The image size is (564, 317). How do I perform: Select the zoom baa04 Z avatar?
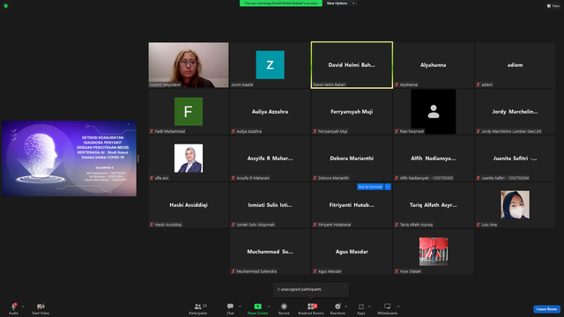(271, 64)
